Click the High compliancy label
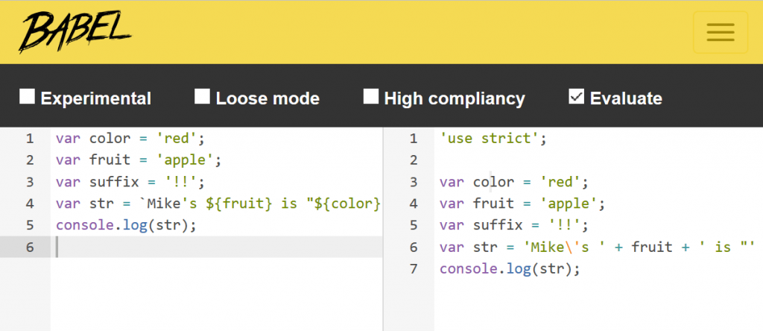The image size is (763, 331). pos(455,99)
